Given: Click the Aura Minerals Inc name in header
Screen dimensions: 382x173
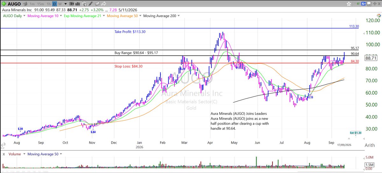Looking at the screenshot, I should click(17, 10).
